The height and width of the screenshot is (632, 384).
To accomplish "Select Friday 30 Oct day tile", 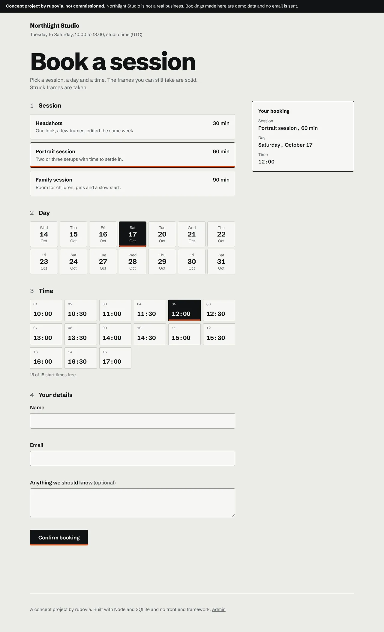I will pyautogui.click(x=192, y=261).
